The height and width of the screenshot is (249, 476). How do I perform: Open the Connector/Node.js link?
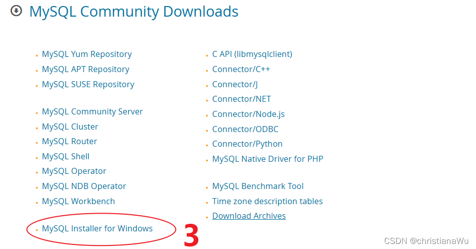click(248, 114)
